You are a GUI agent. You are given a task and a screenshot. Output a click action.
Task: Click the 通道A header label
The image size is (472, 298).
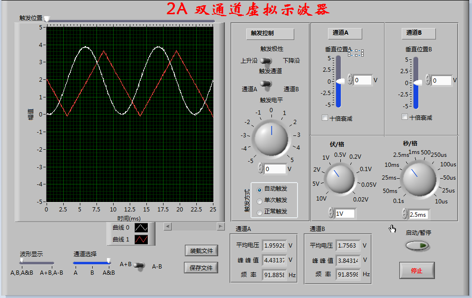point(345,33)
